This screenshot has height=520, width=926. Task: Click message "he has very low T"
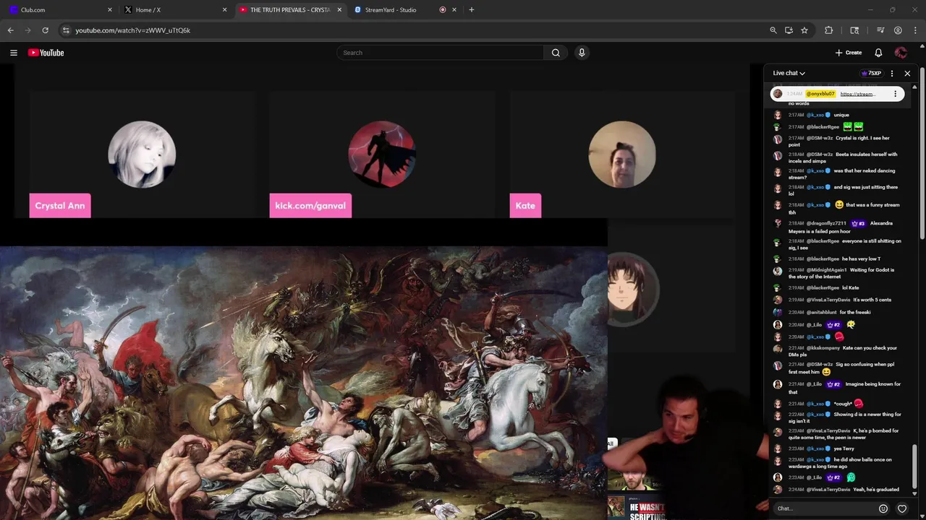point(861,259)
